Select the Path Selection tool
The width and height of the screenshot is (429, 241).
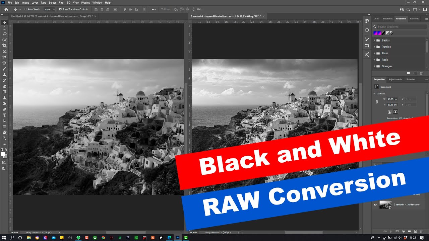point(4,121)
